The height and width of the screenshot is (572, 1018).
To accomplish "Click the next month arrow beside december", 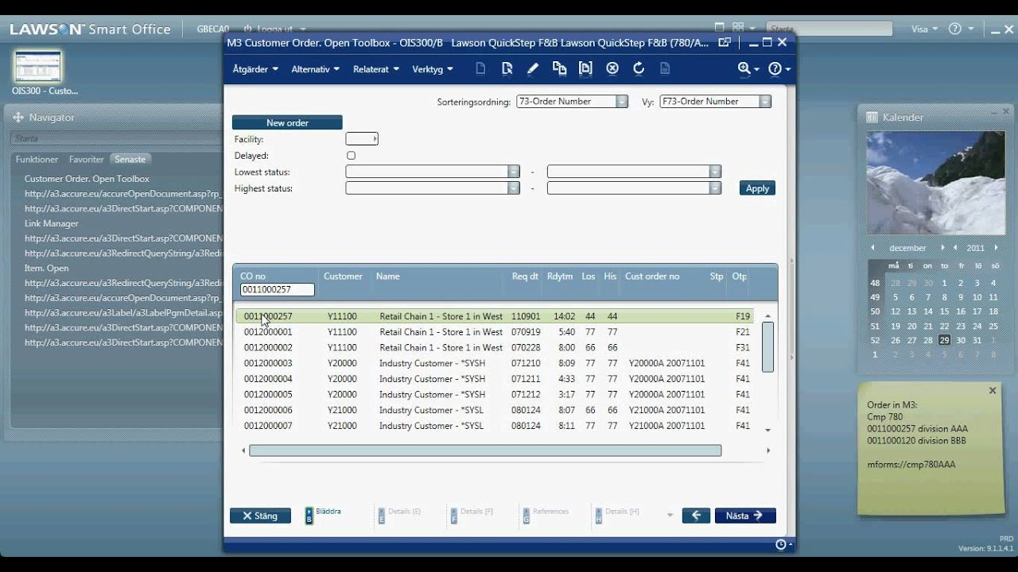I will coord(943,248).
